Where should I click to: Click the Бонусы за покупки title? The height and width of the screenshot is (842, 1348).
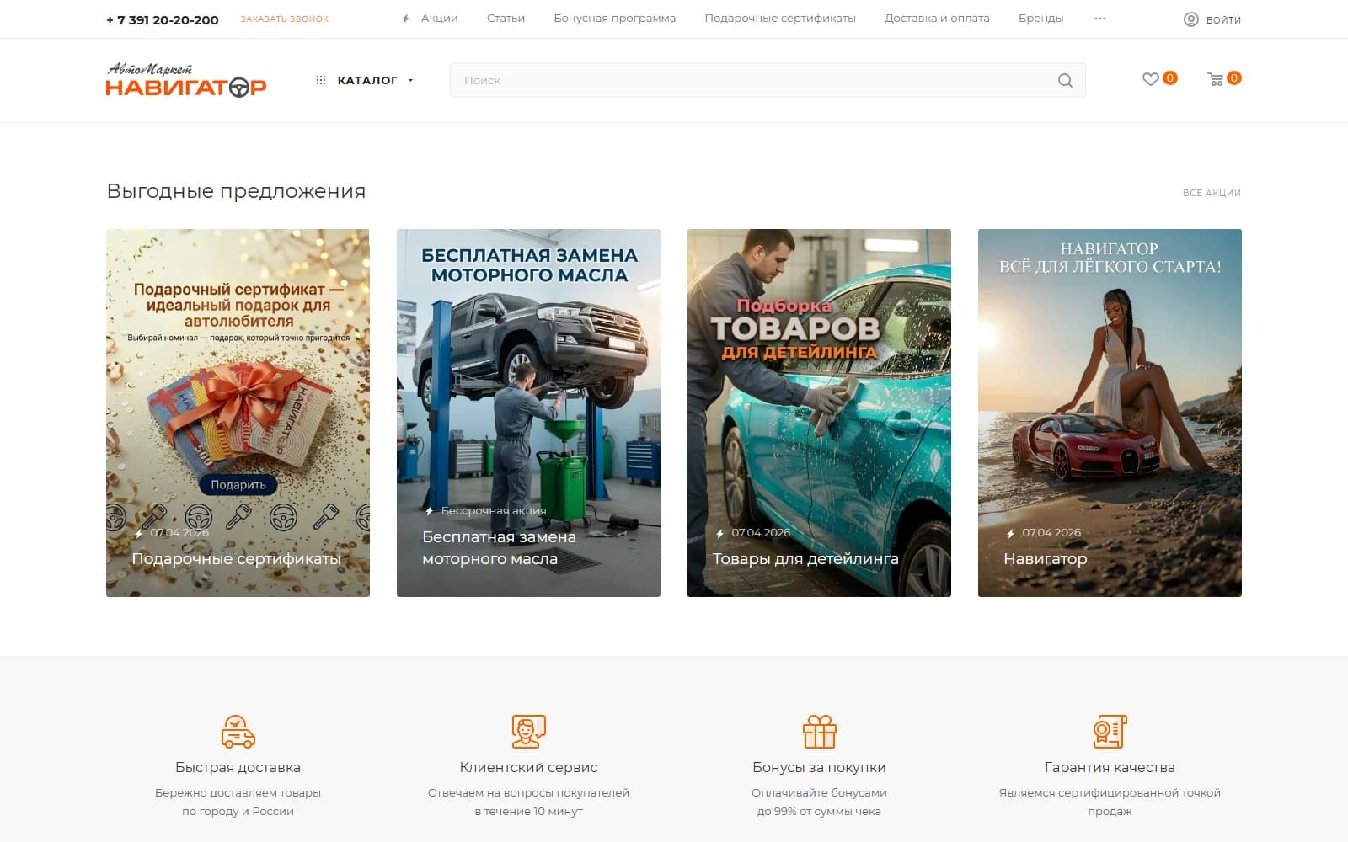point(819,767)
